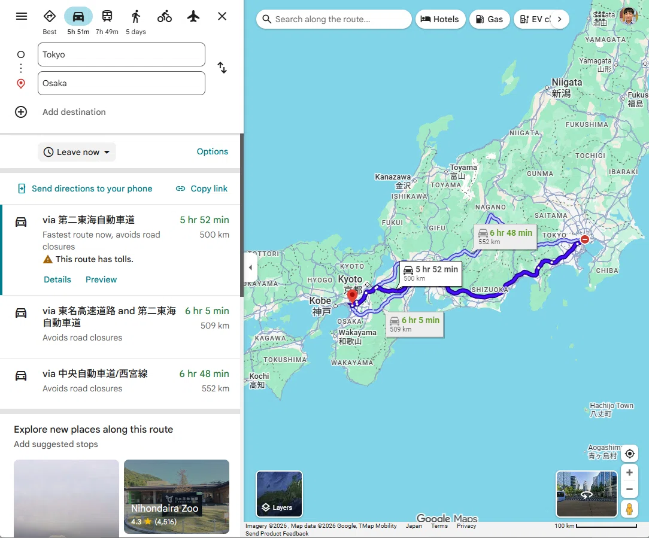Preview the fastest route
Image resolution: width=649 pixels, height=538 pixels.
[101, 279]
